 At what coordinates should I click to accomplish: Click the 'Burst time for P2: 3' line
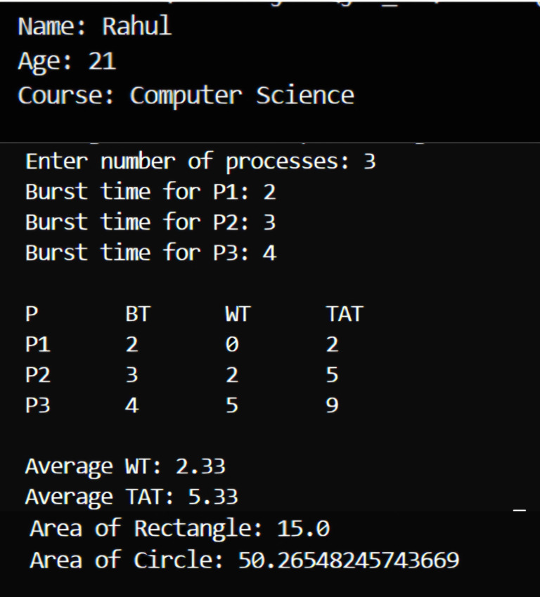click(x=150, y=222)
